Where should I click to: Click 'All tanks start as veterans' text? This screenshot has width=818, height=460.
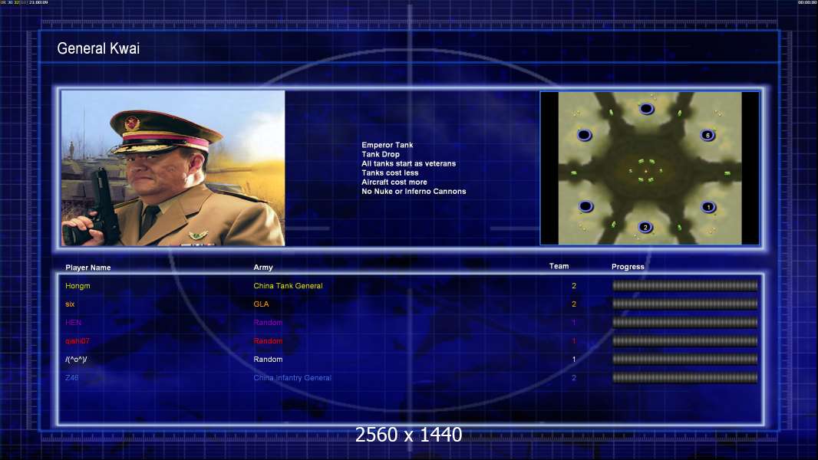[408, 163]
